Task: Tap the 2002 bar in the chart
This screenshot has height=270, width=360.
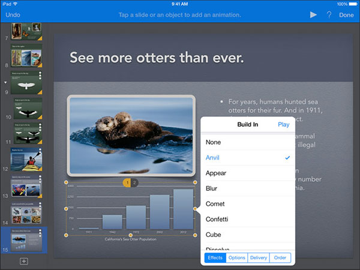Action: coord(160,212)
